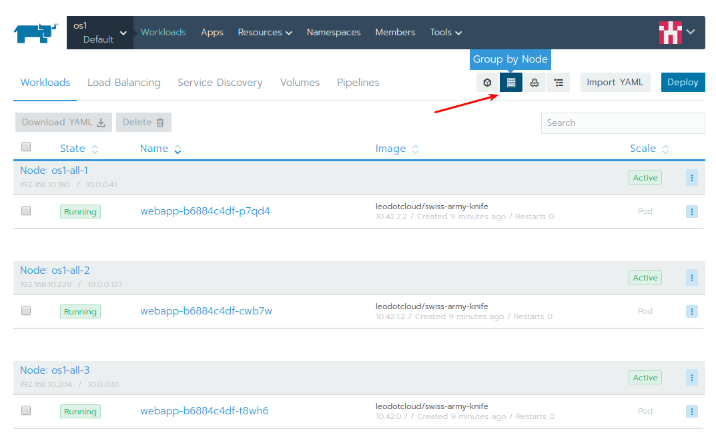
Task: Click inside the Search field
Action: (622, 123)
